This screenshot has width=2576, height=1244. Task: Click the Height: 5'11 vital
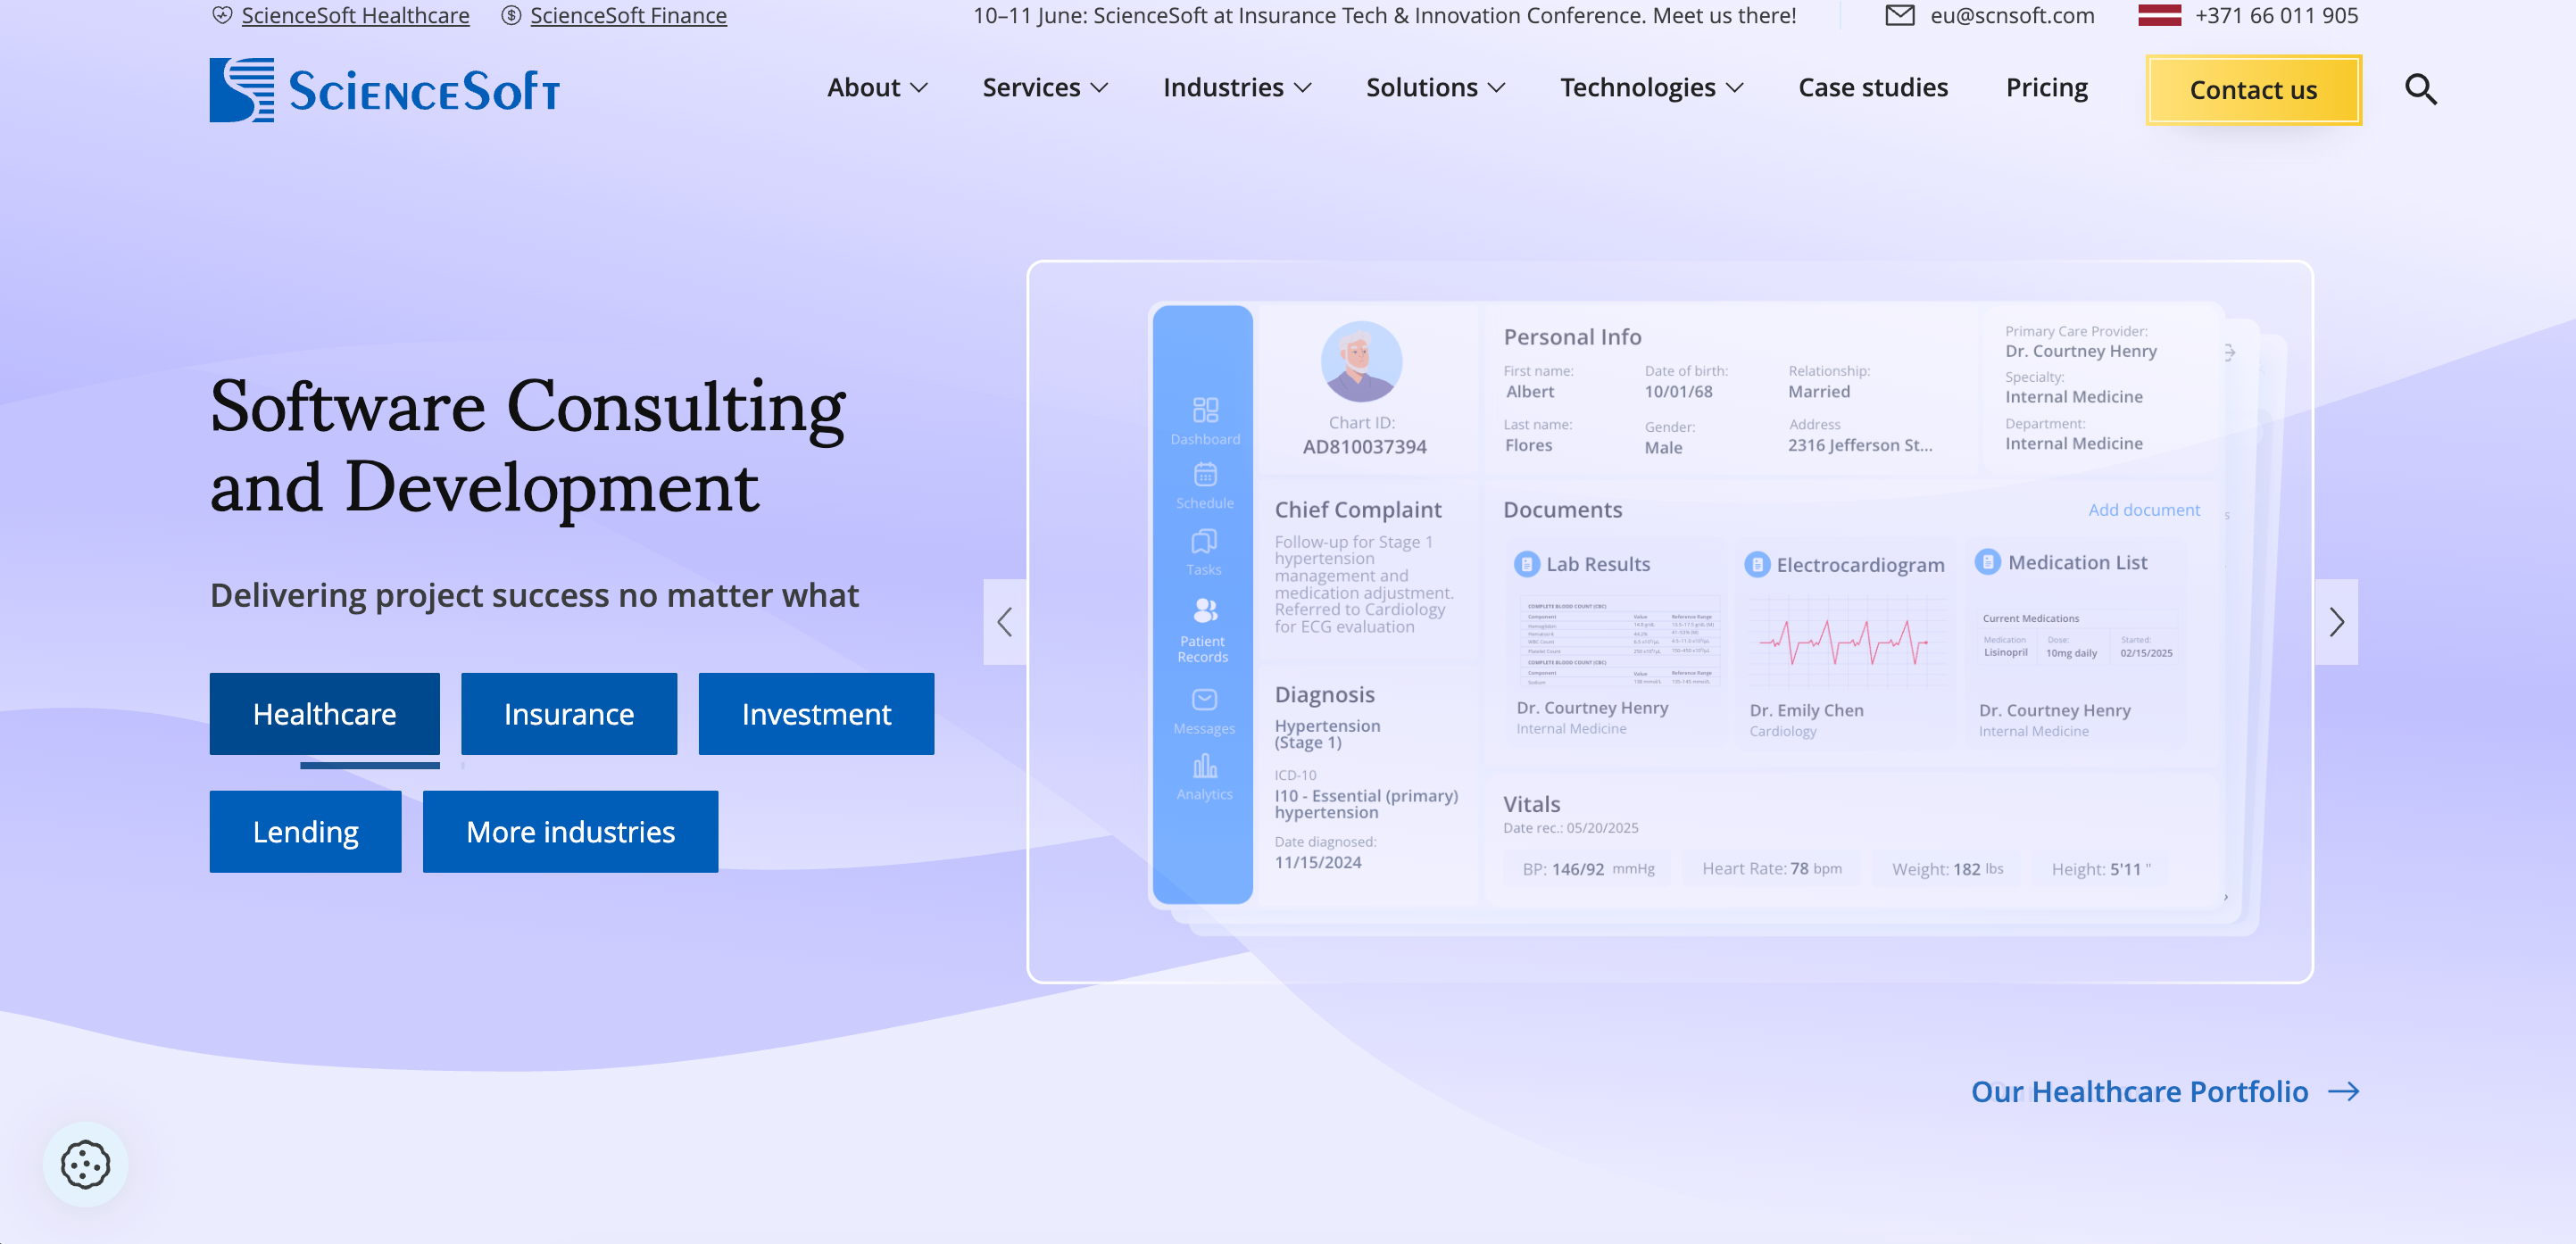[2100, 869]
